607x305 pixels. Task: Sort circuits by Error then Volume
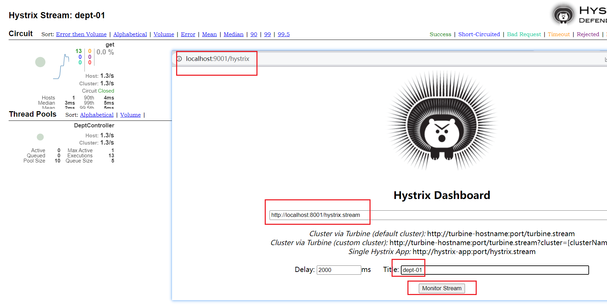81,34
